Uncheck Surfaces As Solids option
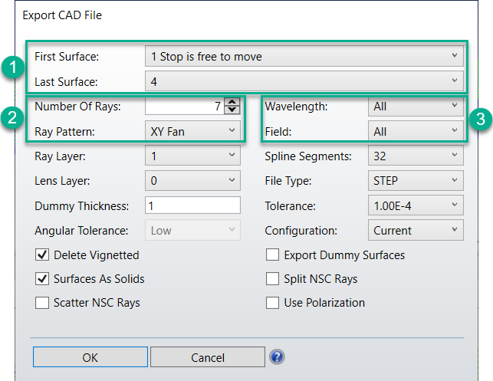This screenshot has height=381, width=493. pyautogui.click(x=42, y=279)
